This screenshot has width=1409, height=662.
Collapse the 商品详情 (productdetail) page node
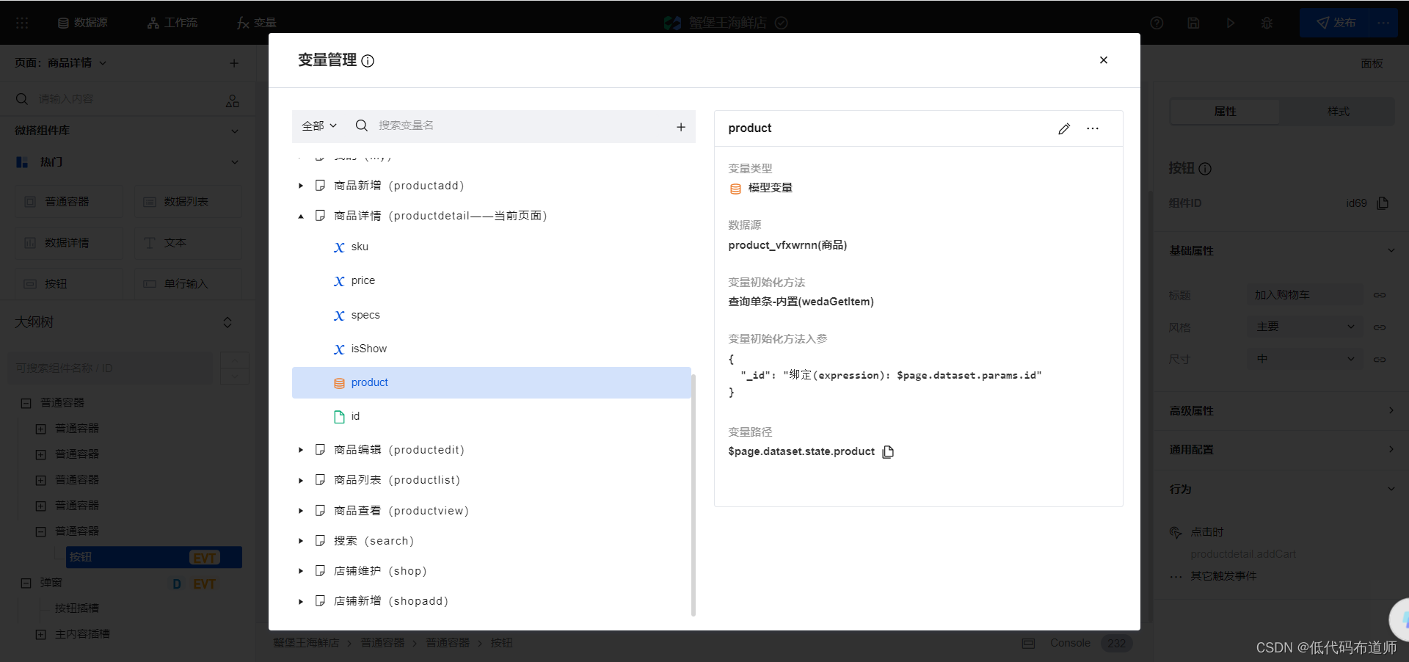click(301, 216)
